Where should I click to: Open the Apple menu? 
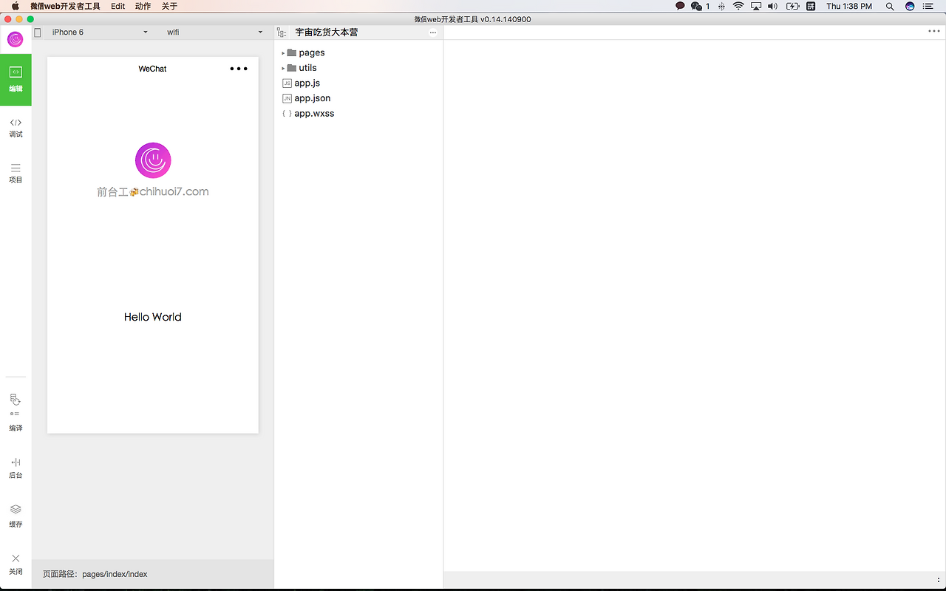tap(15, 6)
